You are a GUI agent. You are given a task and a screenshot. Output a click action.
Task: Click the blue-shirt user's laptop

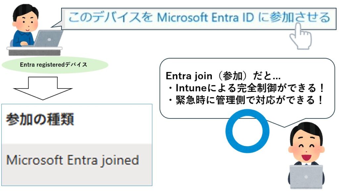(49, 38)
